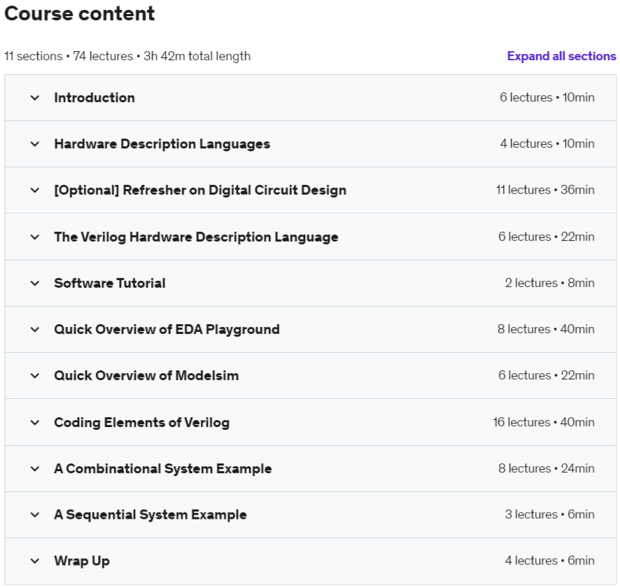Image resolution: width=620 pixels, height=588 pixels.
Task: Click '16 lectures • 40min' summary text
Action: 544,422
